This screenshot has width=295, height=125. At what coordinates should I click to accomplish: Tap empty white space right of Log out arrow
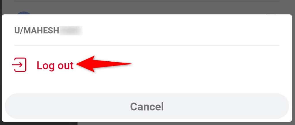pyautogui.click(x=207, y=65)
